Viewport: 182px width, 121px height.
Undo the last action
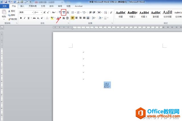pos(9,2)
